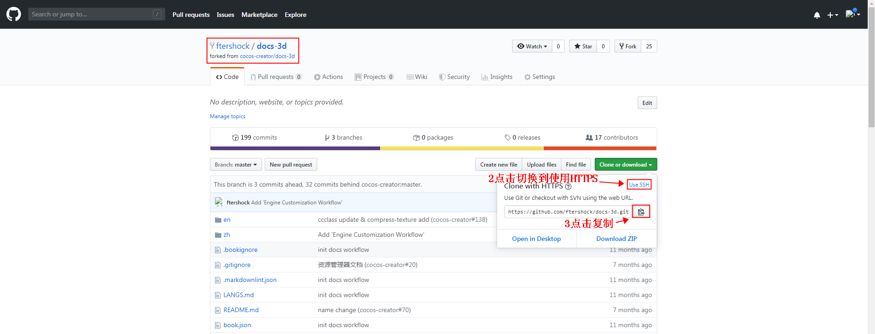
Task: Open the notifications bell
Action: [817, 15]
